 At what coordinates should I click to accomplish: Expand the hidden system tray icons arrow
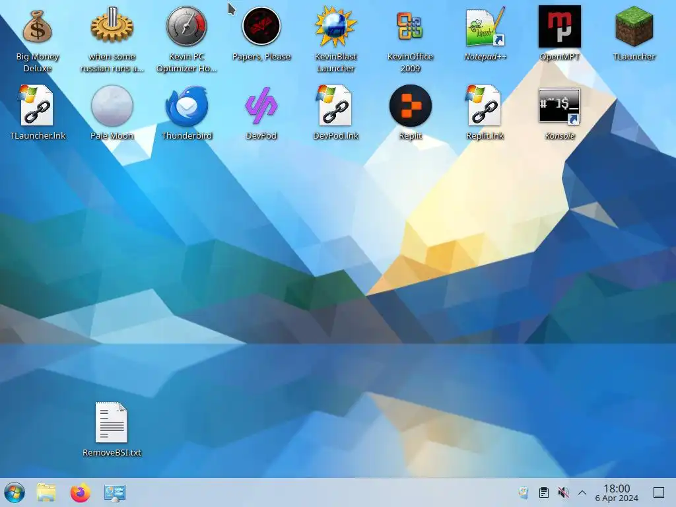[582, 492]
